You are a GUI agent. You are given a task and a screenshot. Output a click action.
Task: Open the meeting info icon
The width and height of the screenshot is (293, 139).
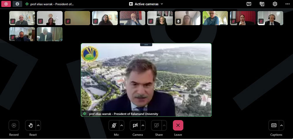pos(17,4)
